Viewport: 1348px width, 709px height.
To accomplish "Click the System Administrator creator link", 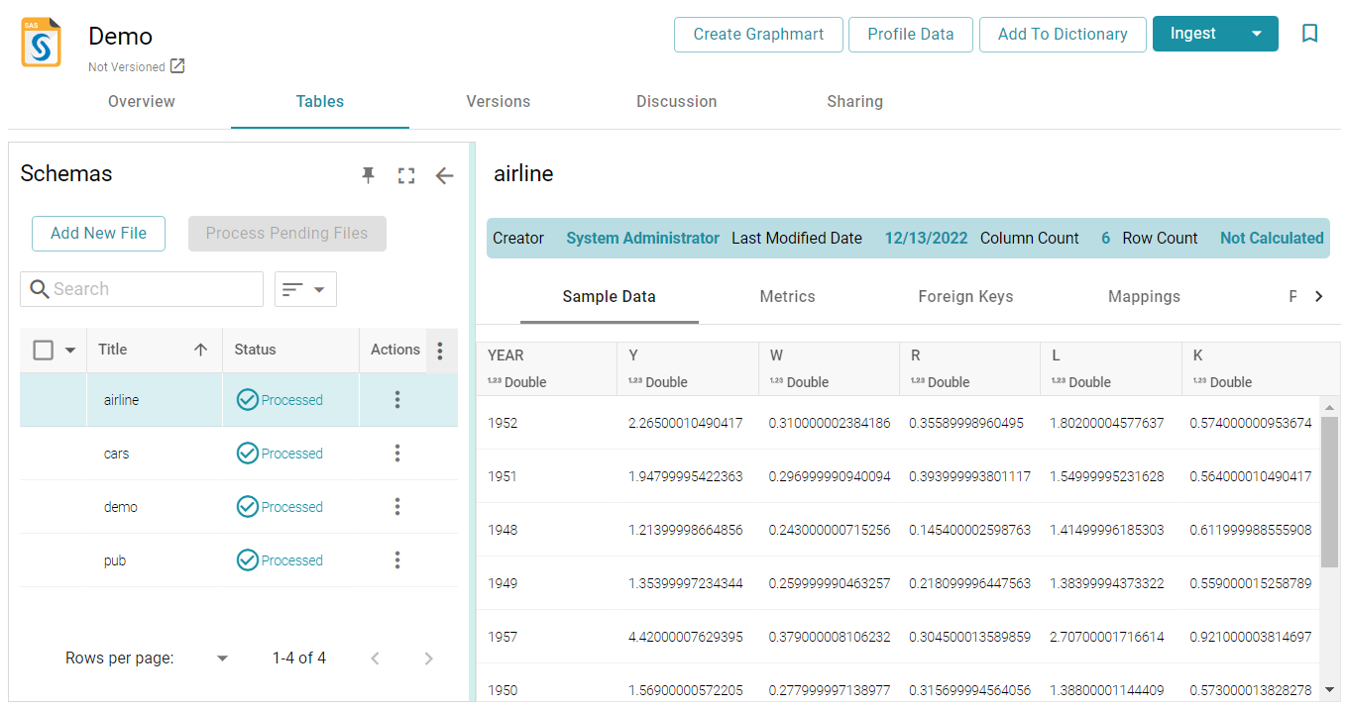I will (643, 238).
